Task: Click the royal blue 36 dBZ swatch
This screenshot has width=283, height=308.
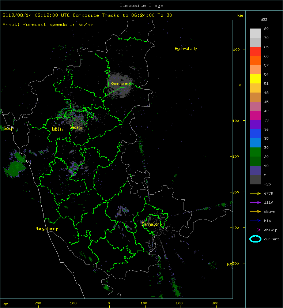Action: (x=255, y=134)
